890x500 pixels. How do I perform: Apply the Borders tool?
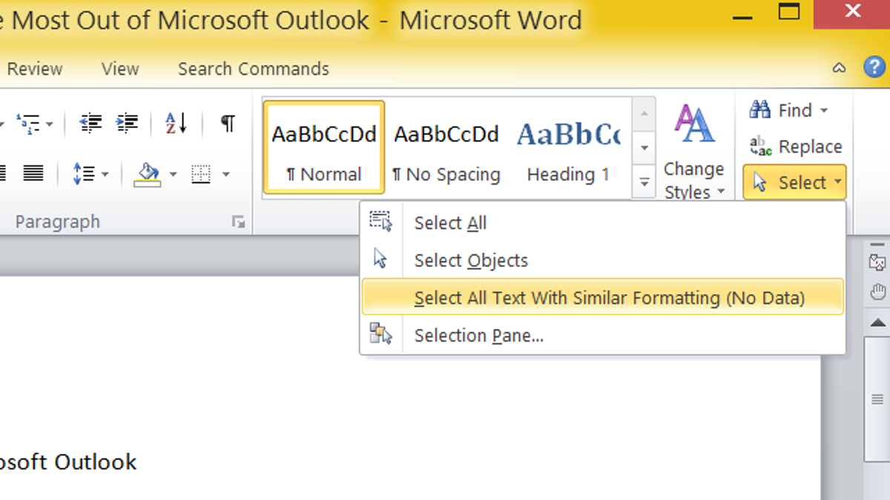pyautogui.click(x=200, y=174)
